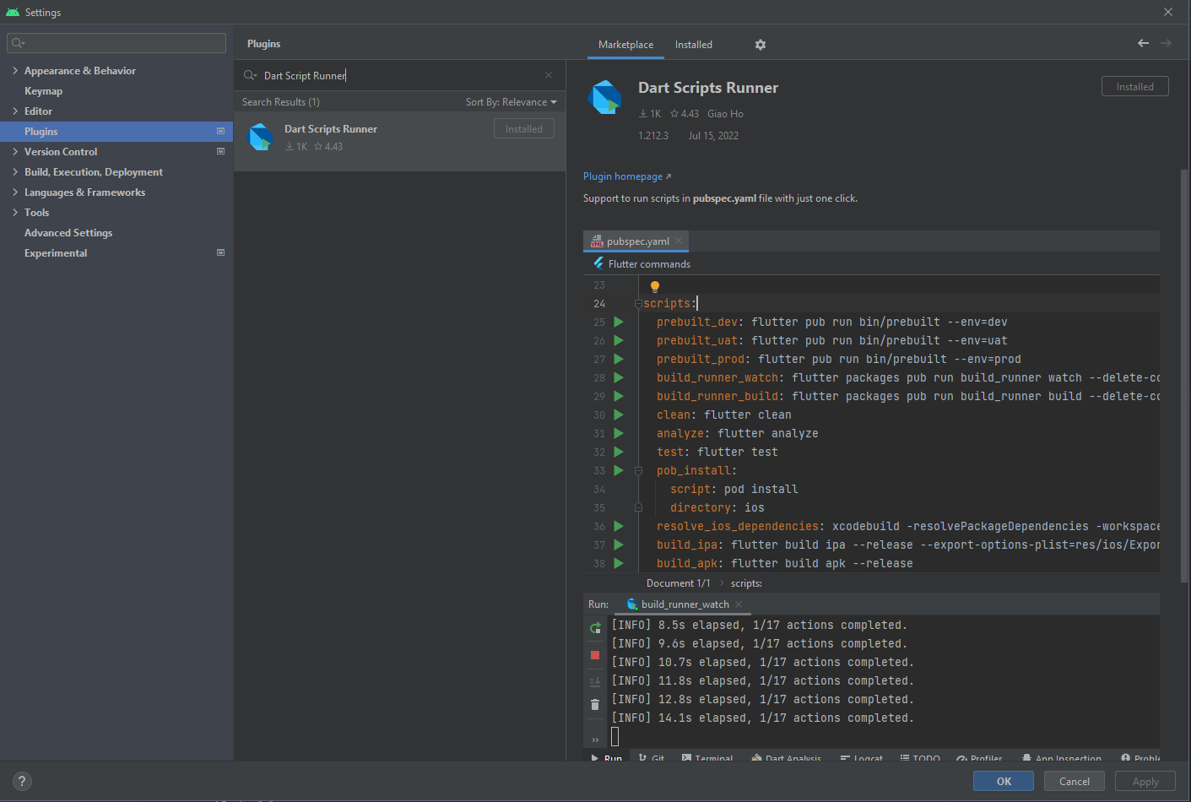
Task: Clear the plugin search text
Action: click(x=549, y=75)
